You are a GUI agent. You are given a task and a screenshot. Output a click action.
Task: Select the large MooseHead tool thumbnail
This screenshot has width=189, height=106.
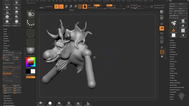(173, 24)
